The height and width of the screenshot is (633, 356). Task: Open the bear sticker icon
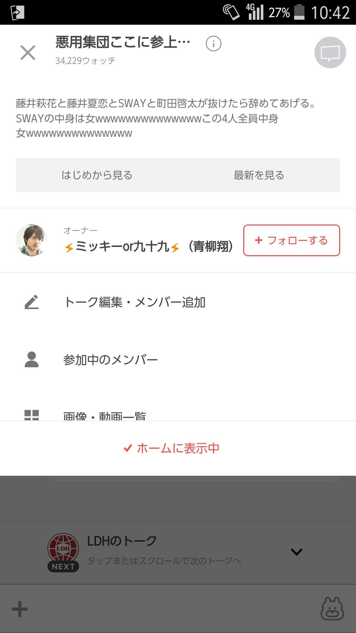point(332,609)
